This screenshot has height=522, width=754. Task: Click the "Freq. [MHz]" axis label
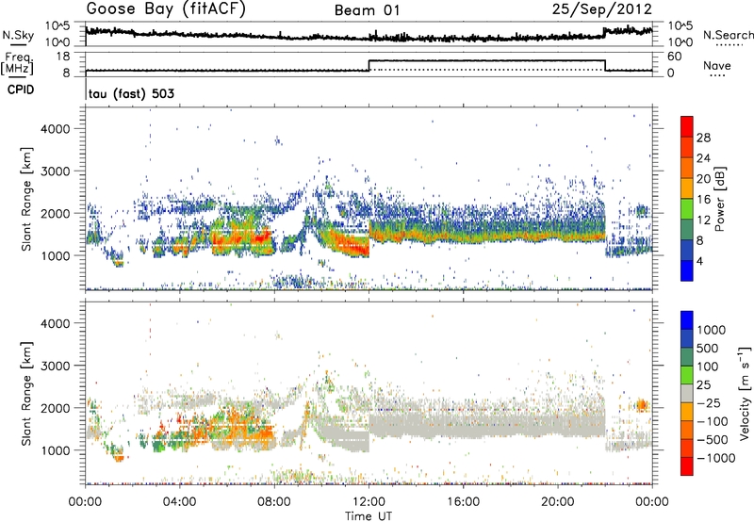(17, 63)
